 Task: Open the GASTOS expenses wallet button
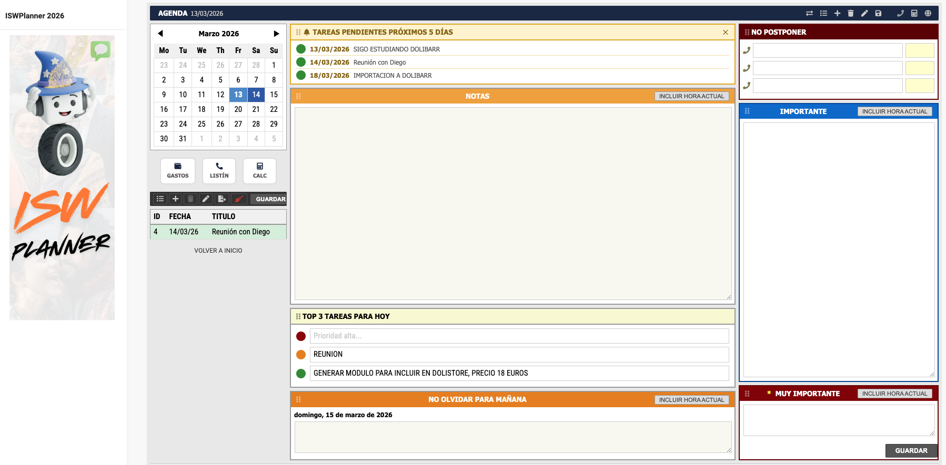coord(178,171)
